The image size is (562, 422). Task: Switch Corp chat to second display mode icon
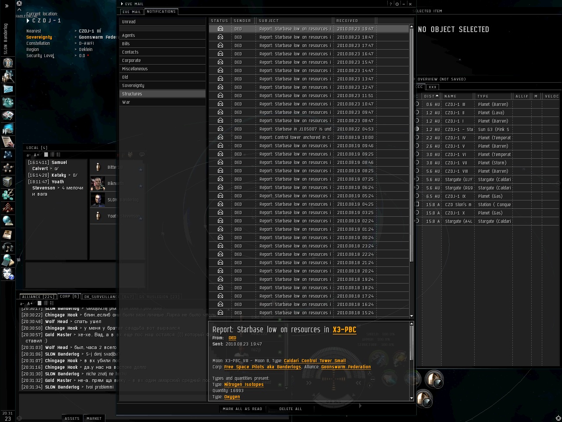pos(46,303)
